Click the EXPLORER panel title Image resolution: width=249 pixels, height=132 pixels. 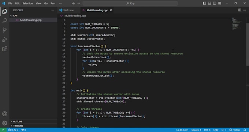[x=18, y=10]
